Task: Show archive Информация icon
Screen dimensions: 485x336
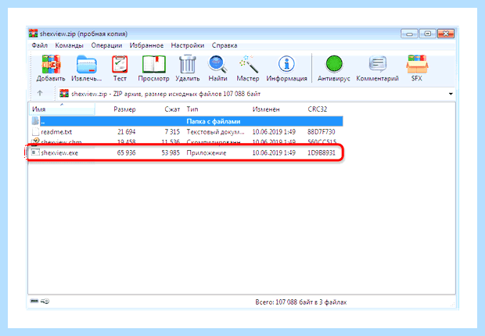Action: coord(286,64)
